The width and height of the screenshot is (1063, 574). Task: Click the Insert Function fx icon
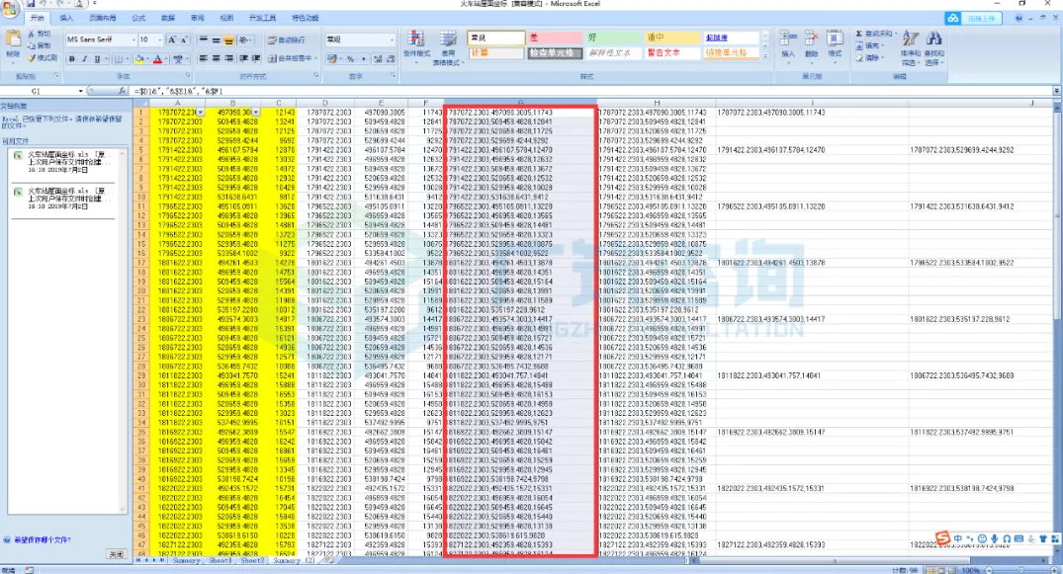point(123,91)
